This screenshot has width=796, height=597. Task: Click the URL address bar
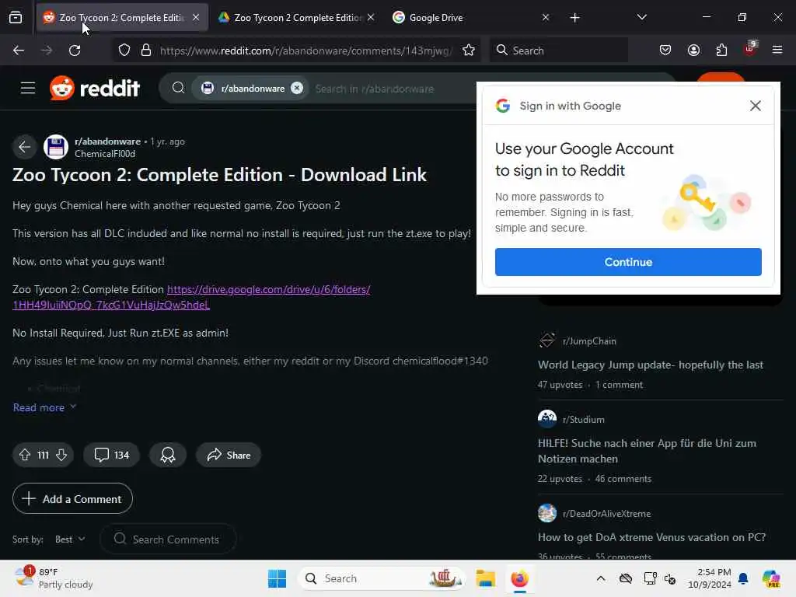(306, 51)
